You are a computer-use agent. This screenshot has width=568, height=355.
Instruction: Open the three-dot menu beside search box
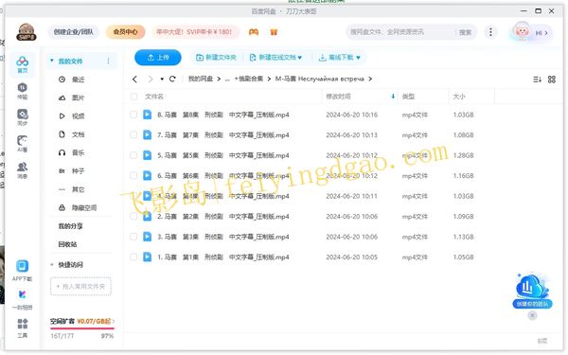[490, 32]
